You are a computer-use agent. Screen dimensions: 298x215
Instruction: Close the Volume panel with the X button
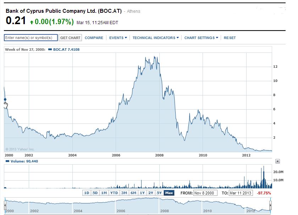tap(277, 161)
